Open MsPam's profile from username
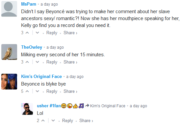Image resolution: width=181 pixels, height=128 pixels. (29, 4)
